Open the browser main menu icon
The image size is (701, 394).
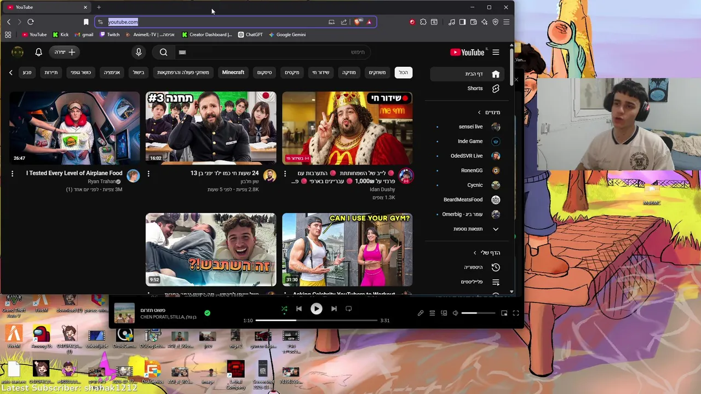pos(507,22)
